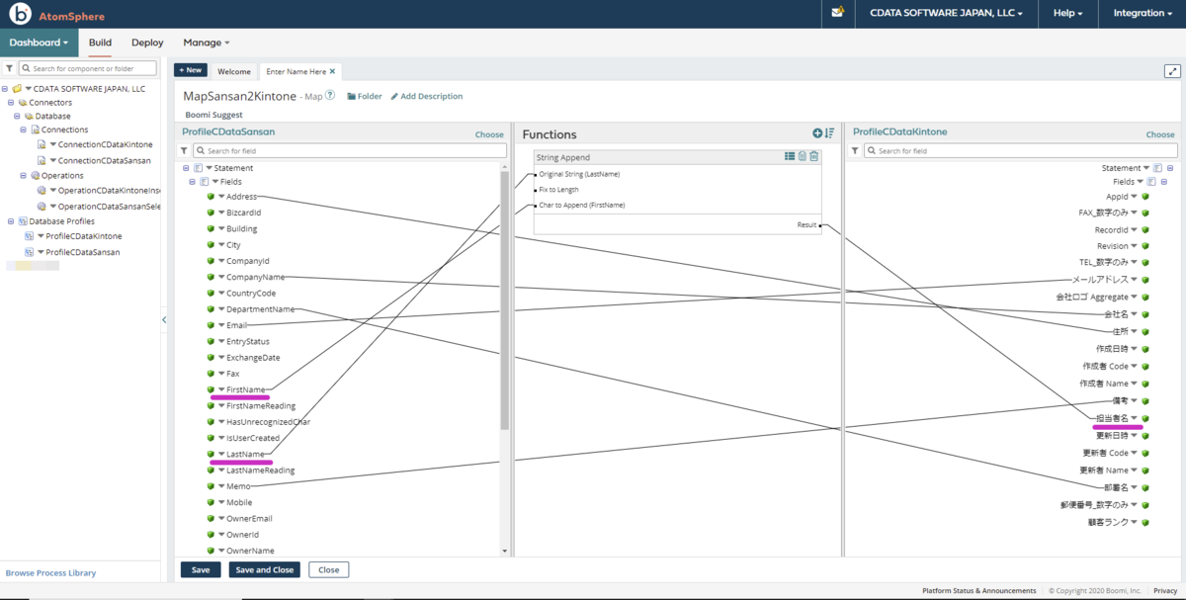
Task: Focus ProfileCDataSansan search for field box
Action: tap(350, 150)
